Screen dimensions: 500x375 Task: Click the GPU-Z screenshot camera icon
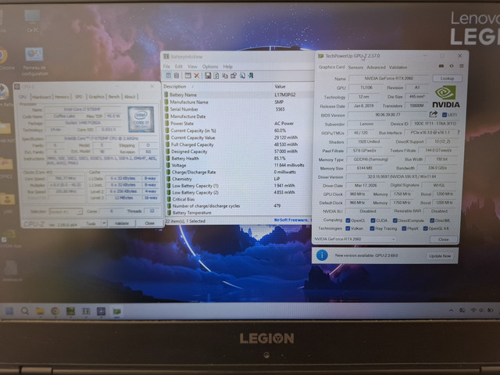441,66
